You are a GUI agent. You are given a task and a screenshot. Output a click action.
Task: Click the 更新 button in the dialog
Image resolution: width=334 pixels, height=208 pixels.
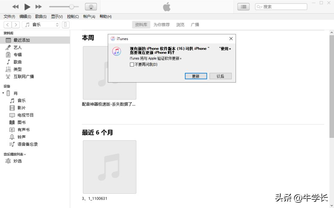(196, 76)
